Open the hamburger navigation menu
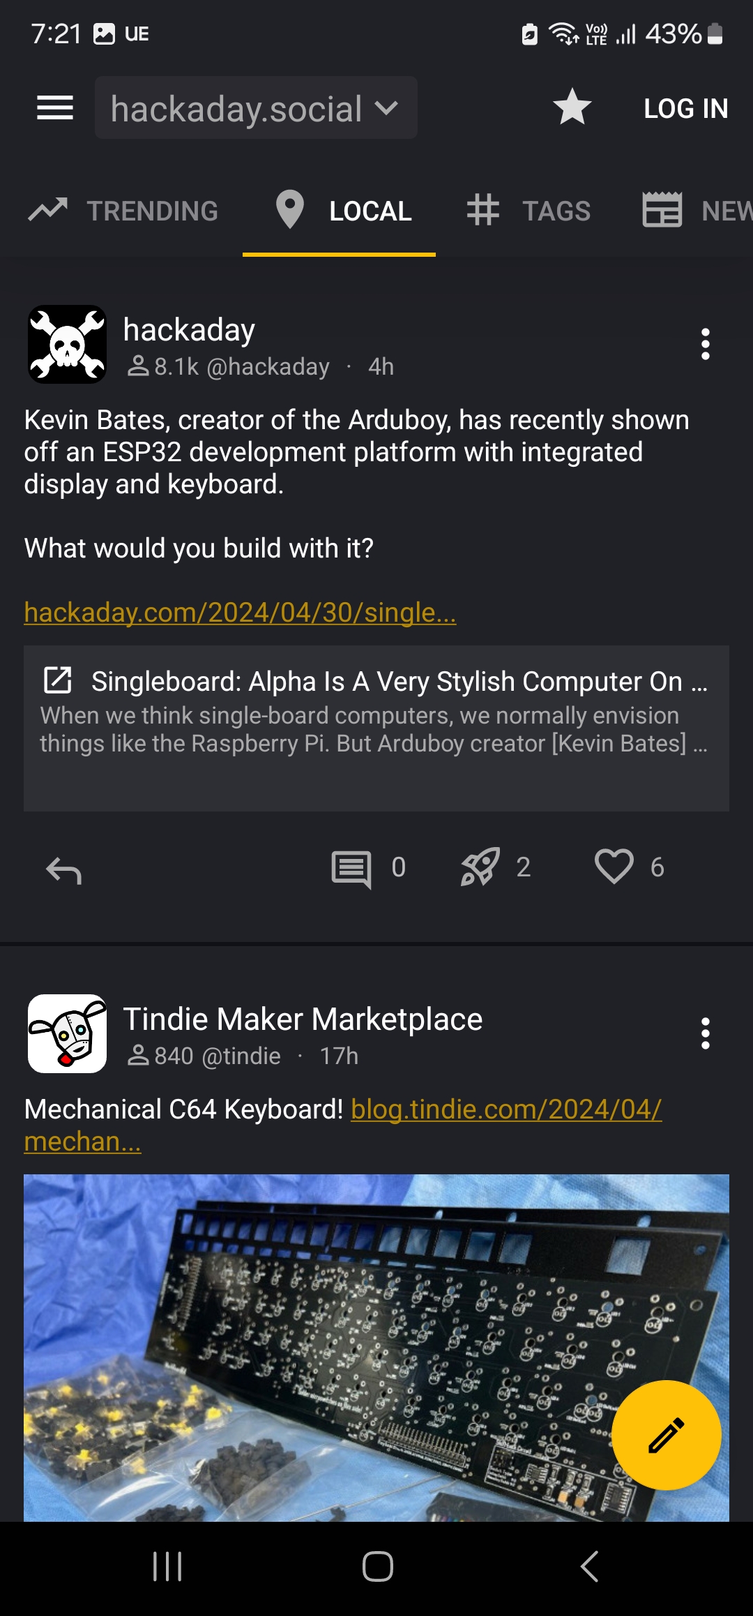 (55, 108)
